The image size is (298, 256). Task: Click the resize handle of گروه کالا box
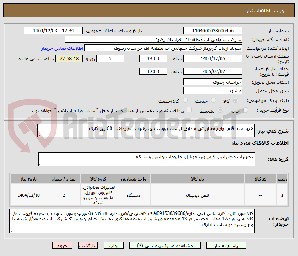tap(41, 164)
